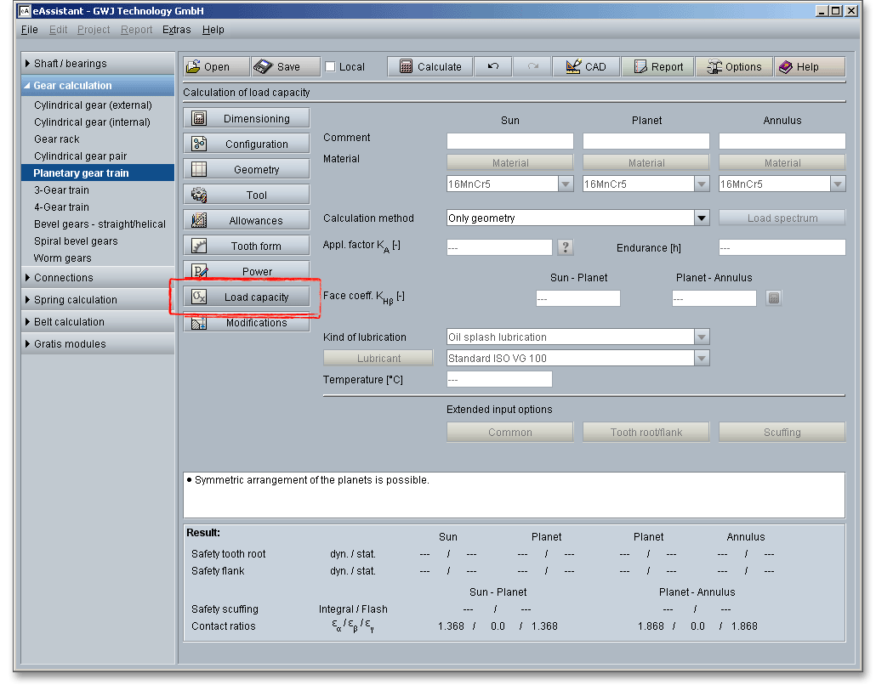Viewport: 876px width, 685px height.
Task: Switch to the Geometry page
Action: click(247, 170)
